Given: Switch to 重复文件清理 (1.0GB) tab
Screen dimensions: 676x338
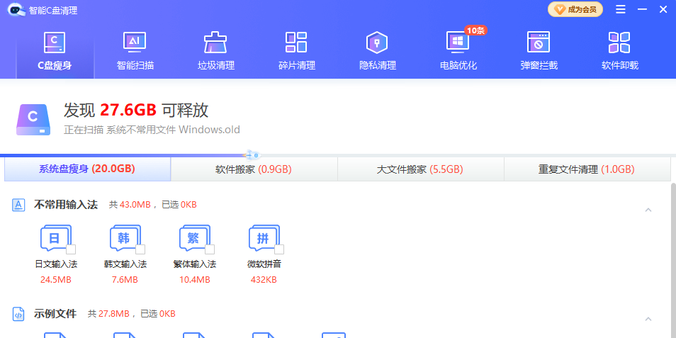Looking at the screenshot, I should [x=587, y=169].
